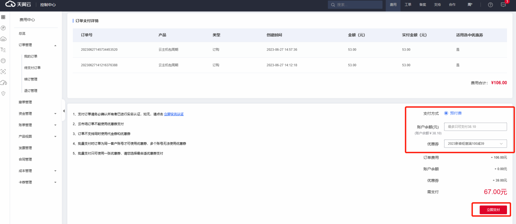Screen dimensions: 516x224
Task: Click the VPC network sidebar icon
Action: pyautogui.click(x=3, y=50)
